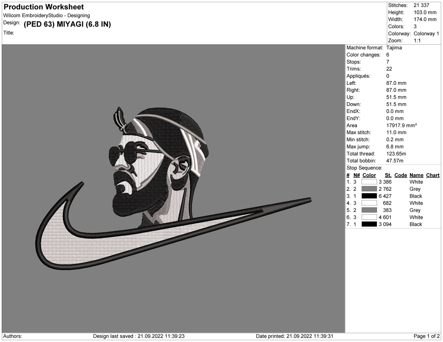Viewport: 443px width, 342px height.
Task: Click the embroidered Miyagi design preview
Action: click(x=174, y=189)
